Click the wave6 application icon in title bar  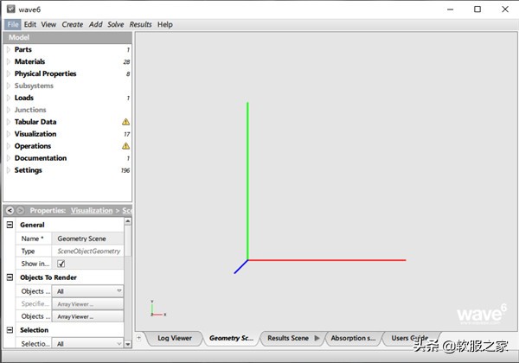pos(11,9)
